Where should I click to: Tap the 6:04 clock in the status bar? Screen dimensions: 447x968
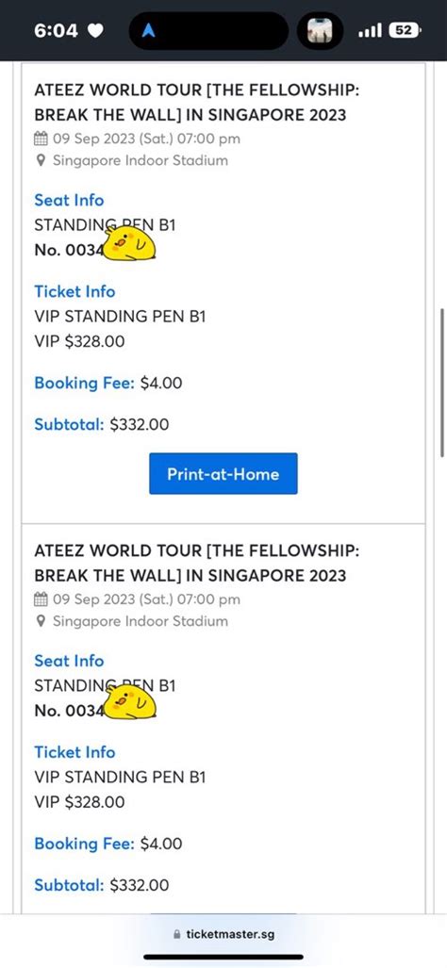pyautogui.click(x=57, y=30)
